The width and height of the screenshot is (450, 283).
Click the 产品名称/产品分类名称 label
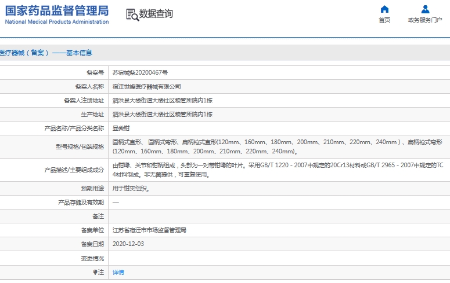pos(74,128)
